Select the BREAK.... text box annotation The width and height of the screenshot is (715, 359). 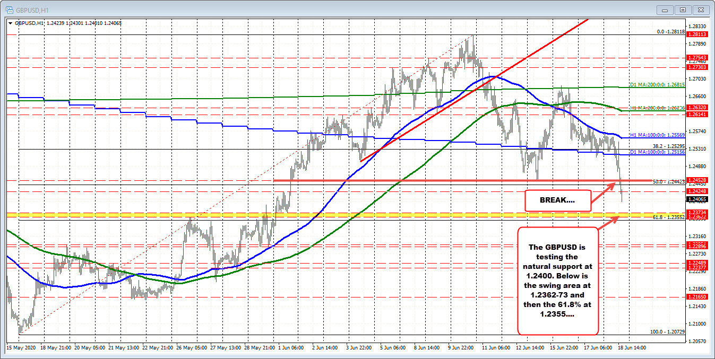pos(557,201)
